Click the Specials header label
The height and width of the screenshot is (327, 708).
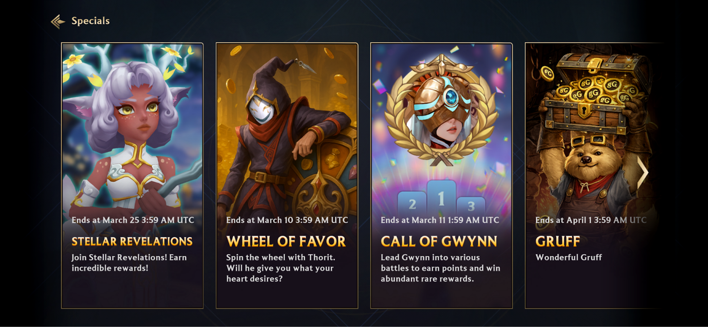[x=90, y=21]
